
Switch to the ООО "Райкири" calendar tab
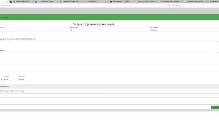coord(46,2)
